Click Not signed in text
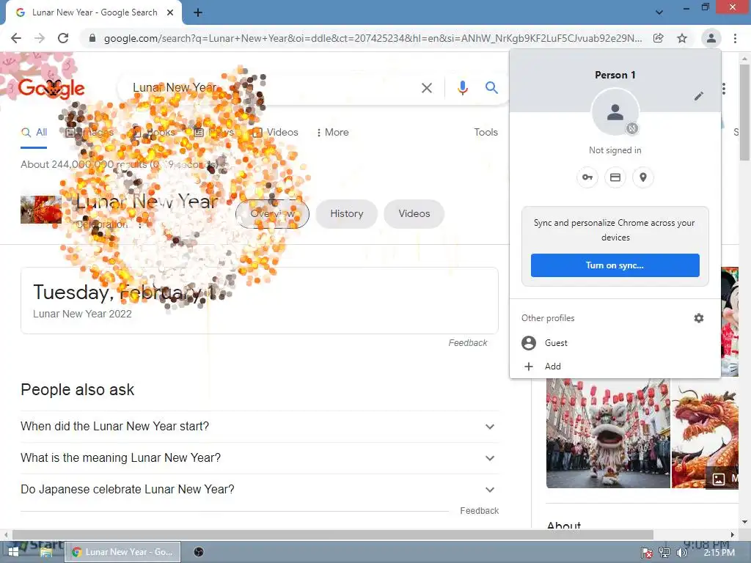751x563 pixels. click(x=615, y=150)
